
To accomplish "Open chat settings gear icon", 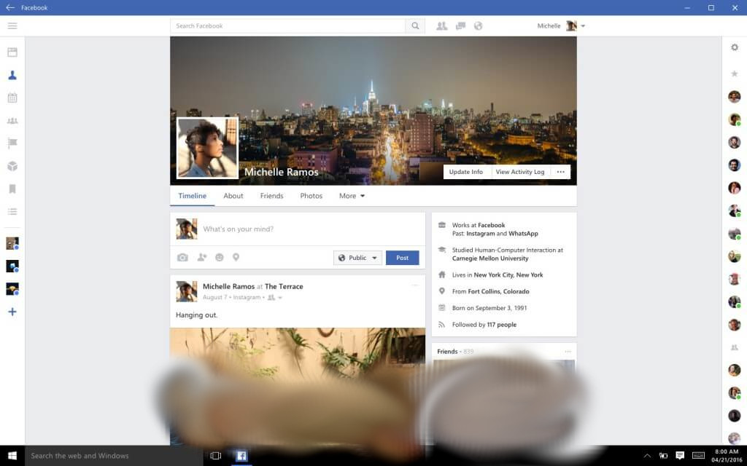I will pos(734,47).
